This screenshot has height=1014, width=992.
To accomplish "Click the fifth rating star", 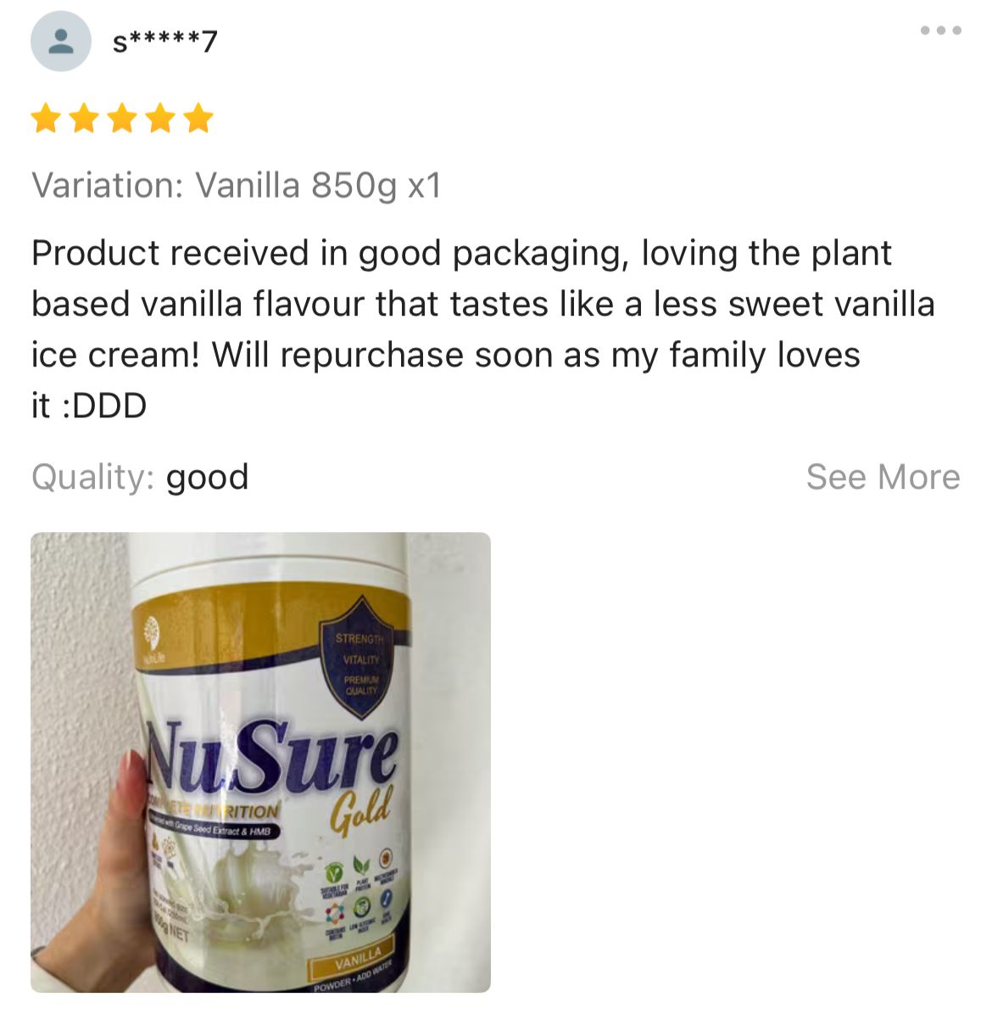I will point(198,118).
